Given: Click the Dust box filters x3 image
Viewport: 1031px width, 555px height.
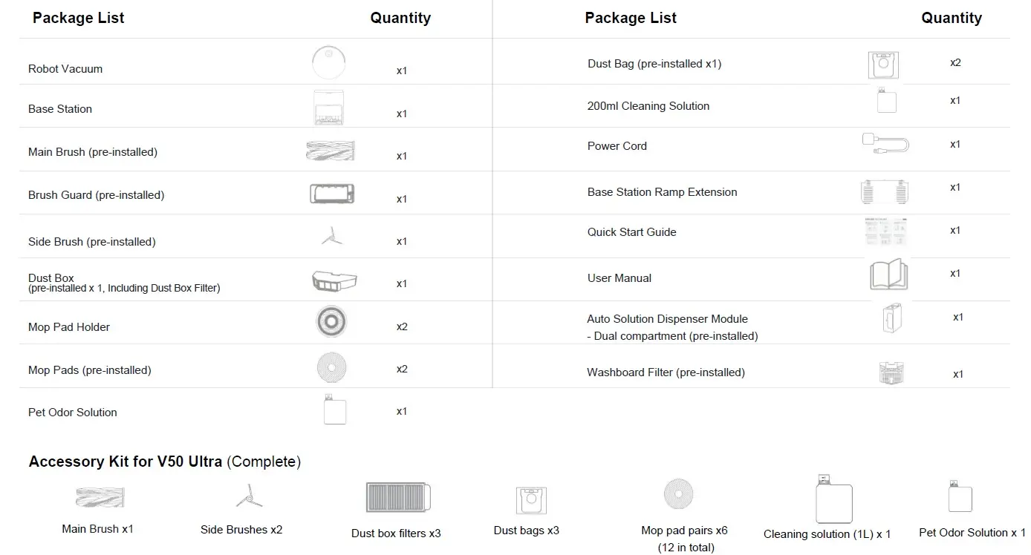Looking at the screenshot, I should click(397, 497).
